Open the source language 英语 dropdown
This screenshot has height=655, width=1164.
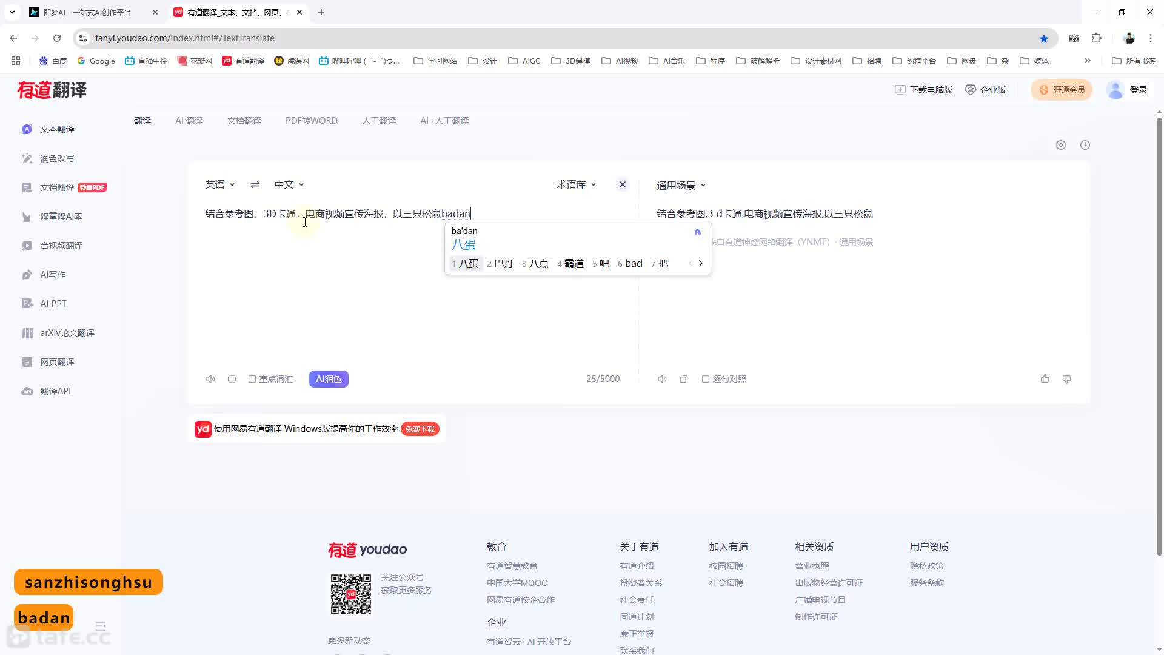219,184
